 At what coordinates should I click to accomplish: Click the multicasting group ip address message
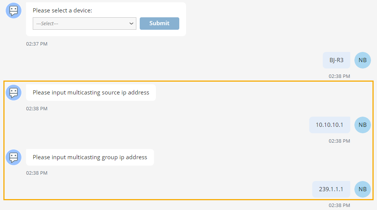tap(90, 157)
